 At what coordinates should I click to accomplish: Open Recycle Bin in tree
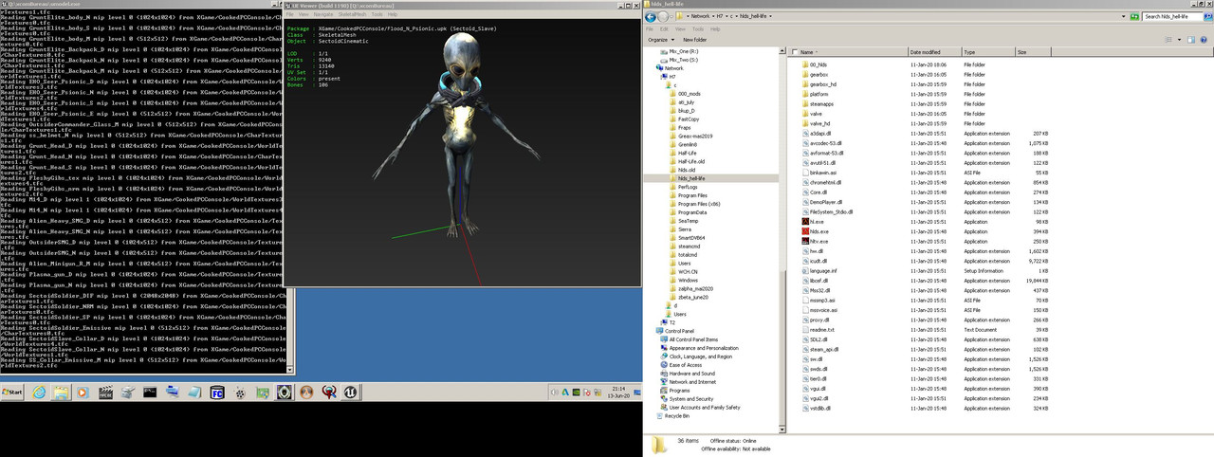pos(677,415)
